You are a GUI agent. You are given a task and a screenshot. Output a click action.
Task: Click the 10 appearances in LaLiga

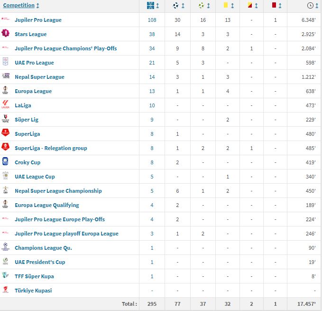[152, 105]
